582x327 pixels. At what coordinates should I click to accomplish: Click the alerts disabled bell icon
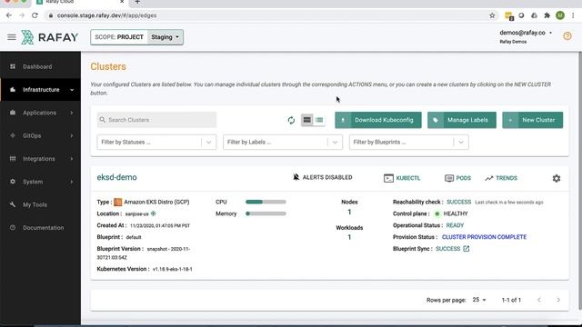[296, 177]
